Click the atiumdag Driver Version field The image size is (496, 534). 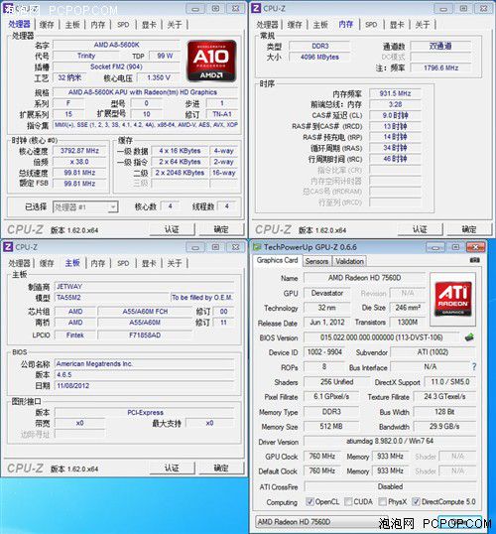click(390, 441)
